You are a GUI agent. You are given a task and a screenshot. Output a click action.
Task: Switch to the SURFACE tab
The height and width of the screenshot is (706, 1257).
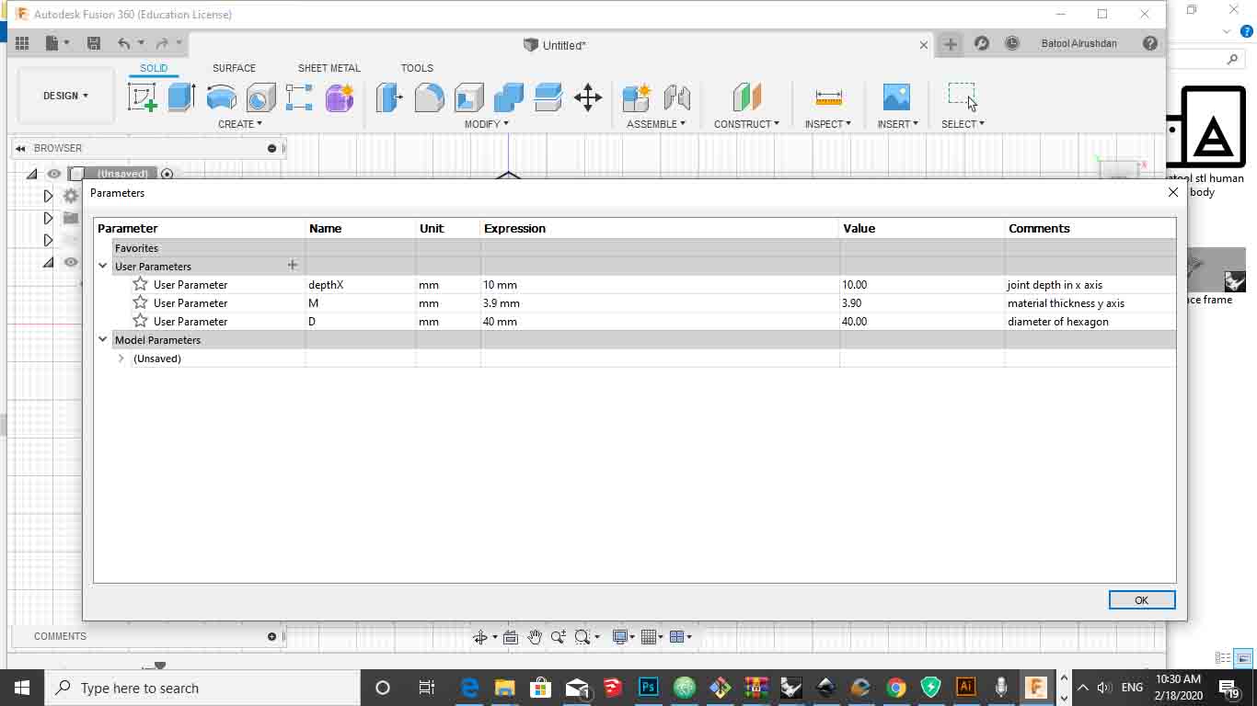click(234, 68)
